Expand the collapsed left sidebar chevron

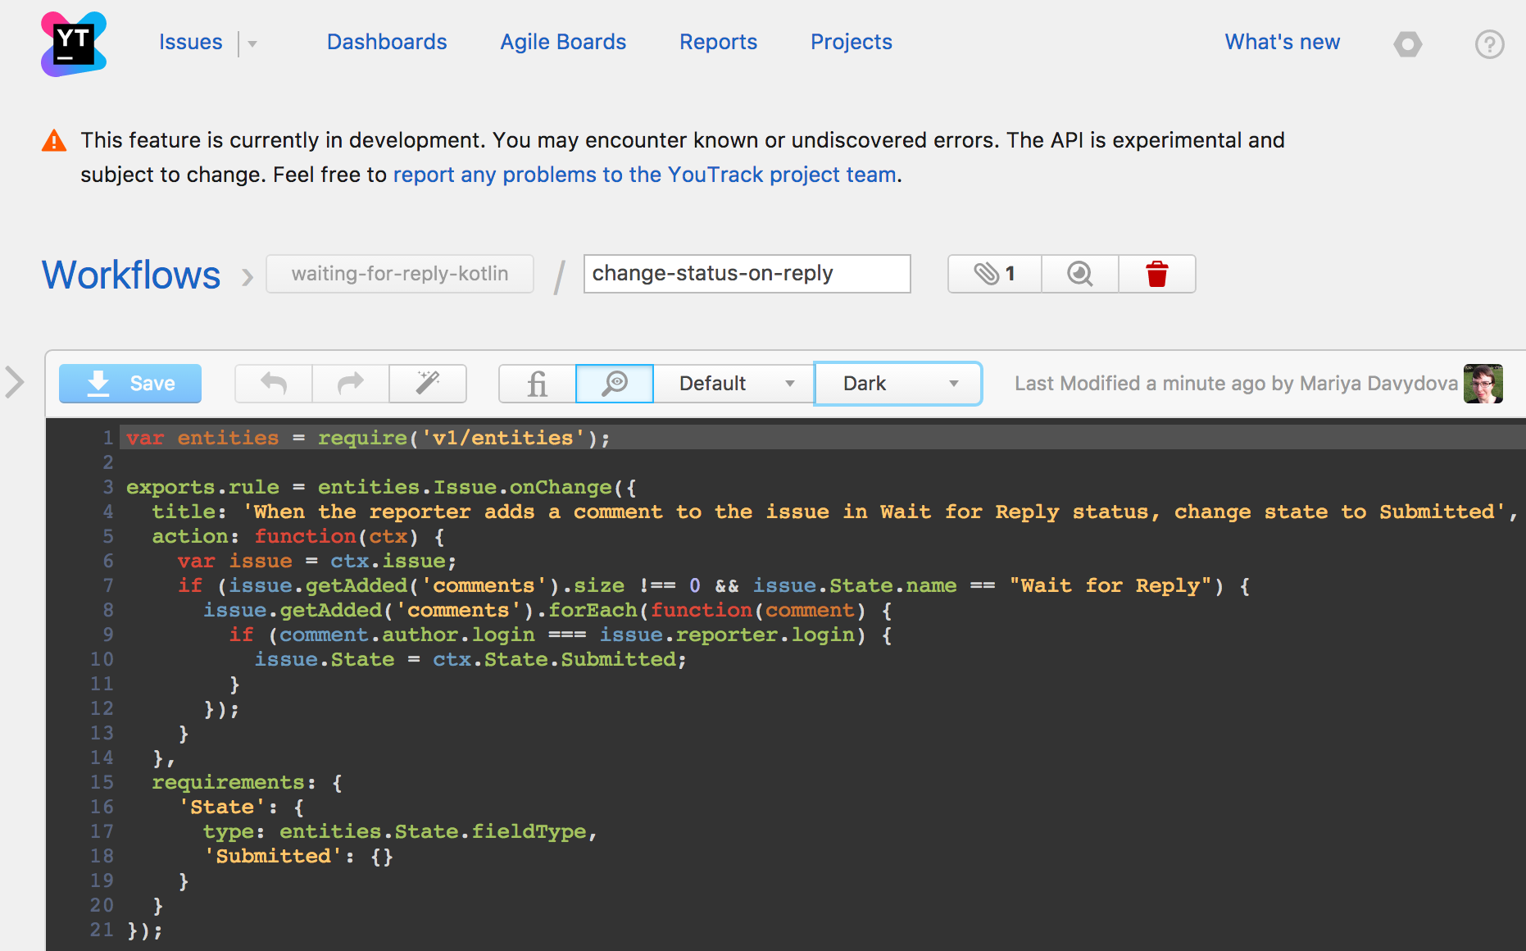click(15, 382)
